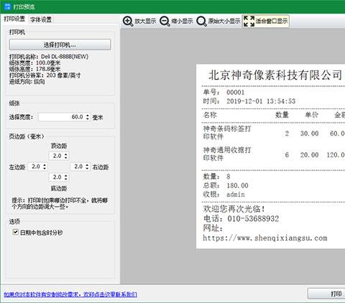Click the app icon in title bar
Viewport: 345px width, 303px height.
tap(7, 6)
